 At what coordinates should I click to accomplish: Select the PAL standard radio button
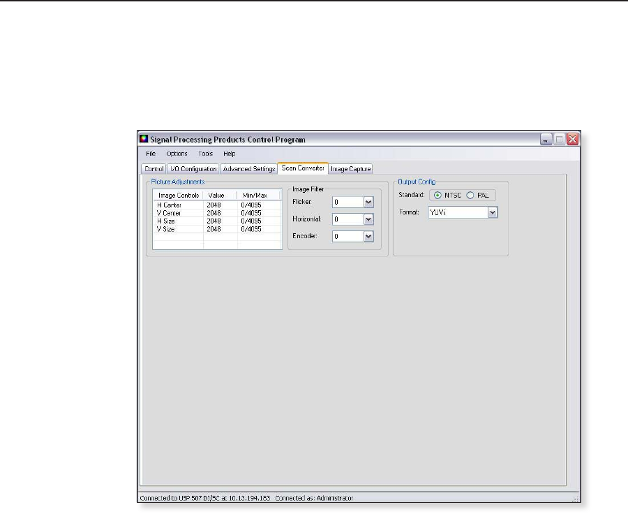click(x=470, y=195)
